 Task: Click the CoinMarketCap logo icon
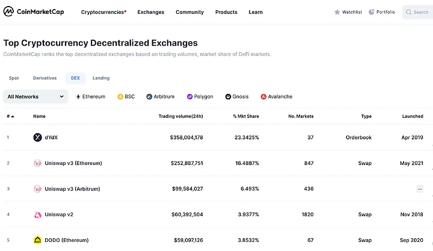coord(9,11)
